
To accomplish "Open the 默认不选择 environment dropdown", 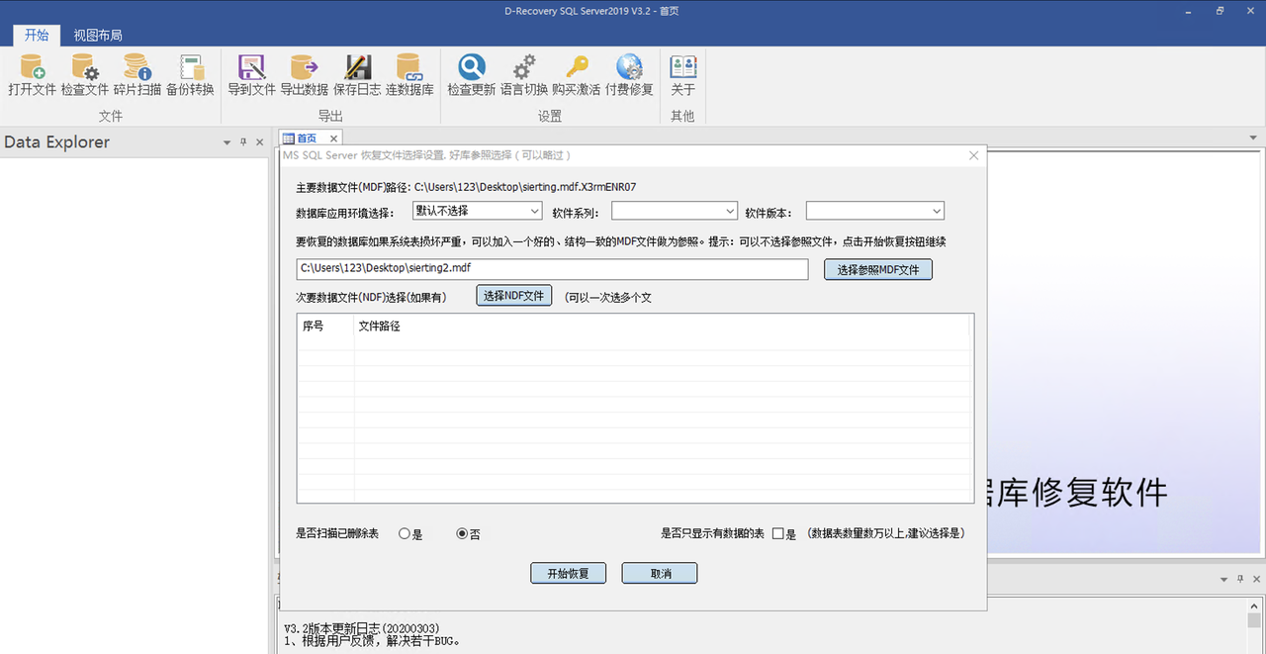I will [x=534, y=211].
